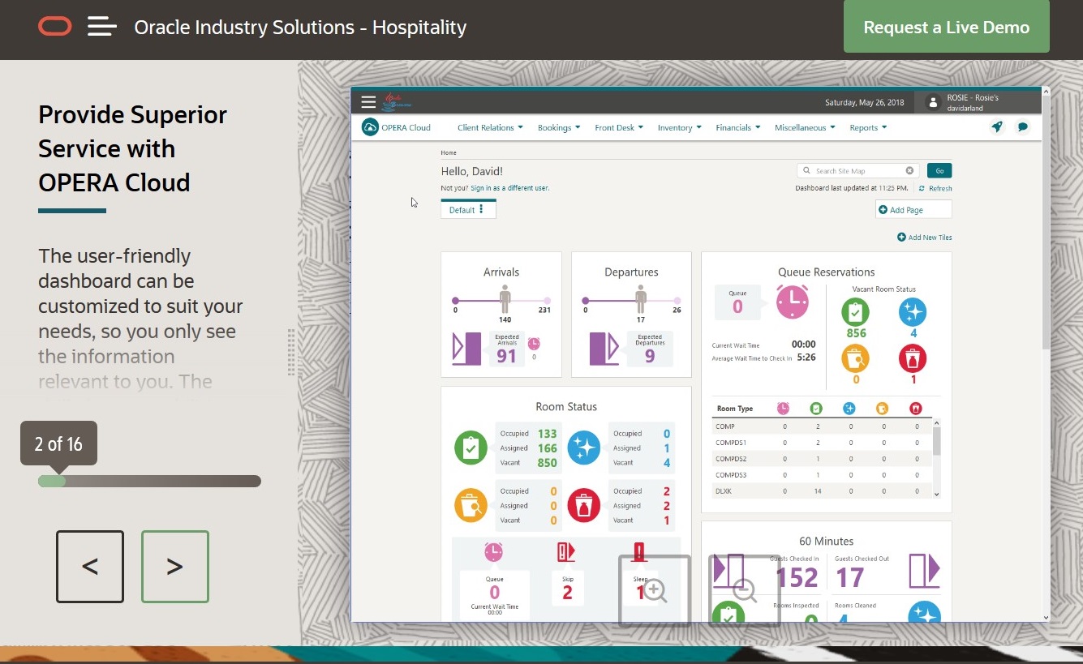Click the Go search button
The height and width of the screenshot is (664, 1083).
(939, 171)
